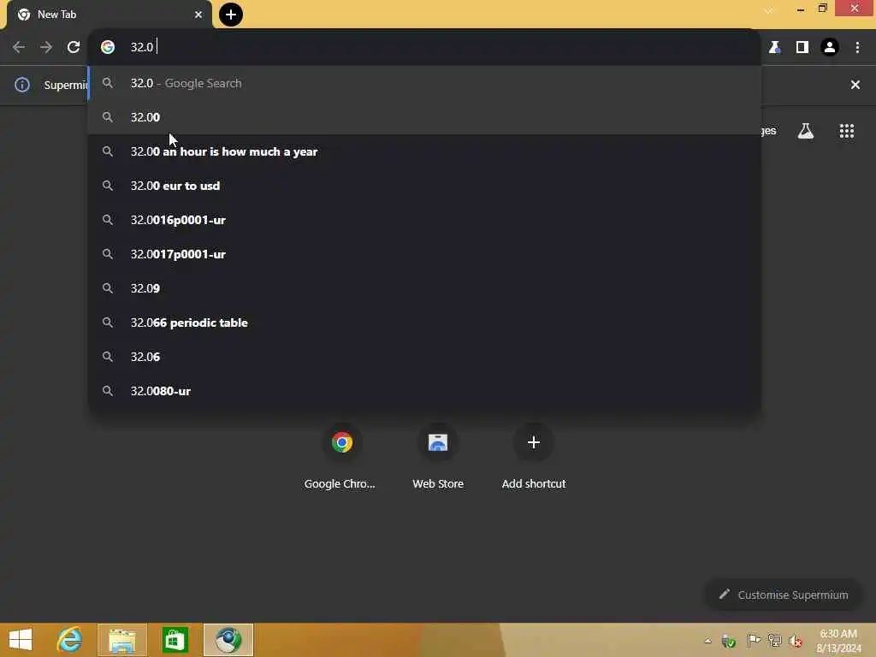
Task: Click the muted volume tray icon
Action: tap(796, 641)
